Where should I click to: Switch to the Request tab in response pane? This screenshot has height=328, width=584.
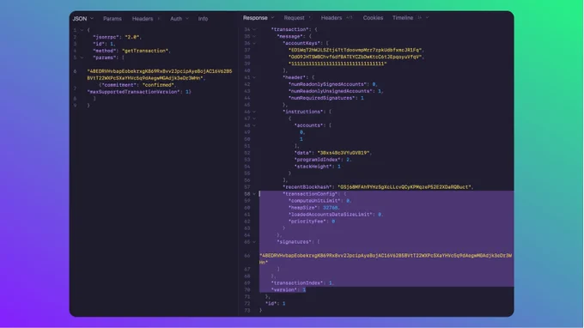[x=295, y=18]
